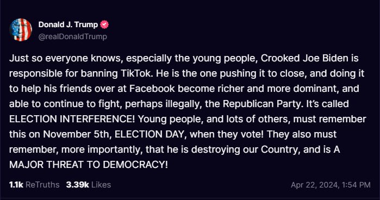Image resolution: width=380 pixels, height=200 pixels.
Task: Click the ELECTION DAY phrase
Action: point(150,134)
